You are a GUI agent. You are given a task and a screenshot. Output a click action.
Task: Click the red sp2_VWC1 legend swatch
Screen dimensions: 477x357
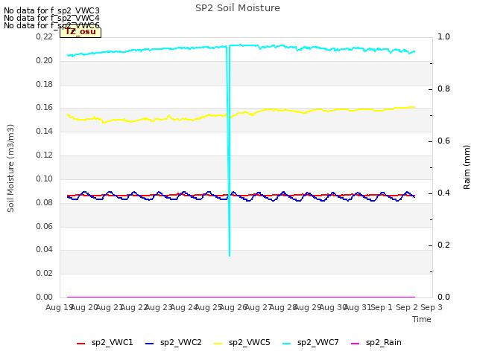(x=81, y=344)
